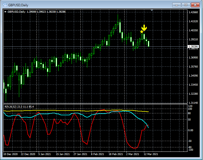Click the 5 Jan 2021 date label
The height and width of the screenshot is (160, 203).
tap(44, 154)
